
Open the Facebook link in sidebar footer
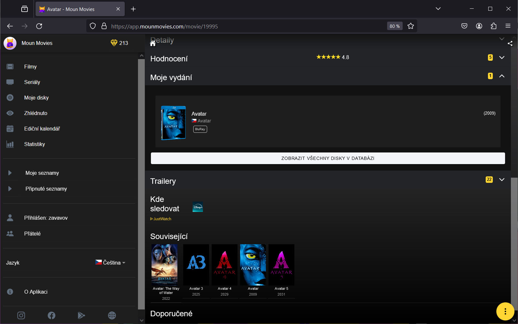coord(51,315)
